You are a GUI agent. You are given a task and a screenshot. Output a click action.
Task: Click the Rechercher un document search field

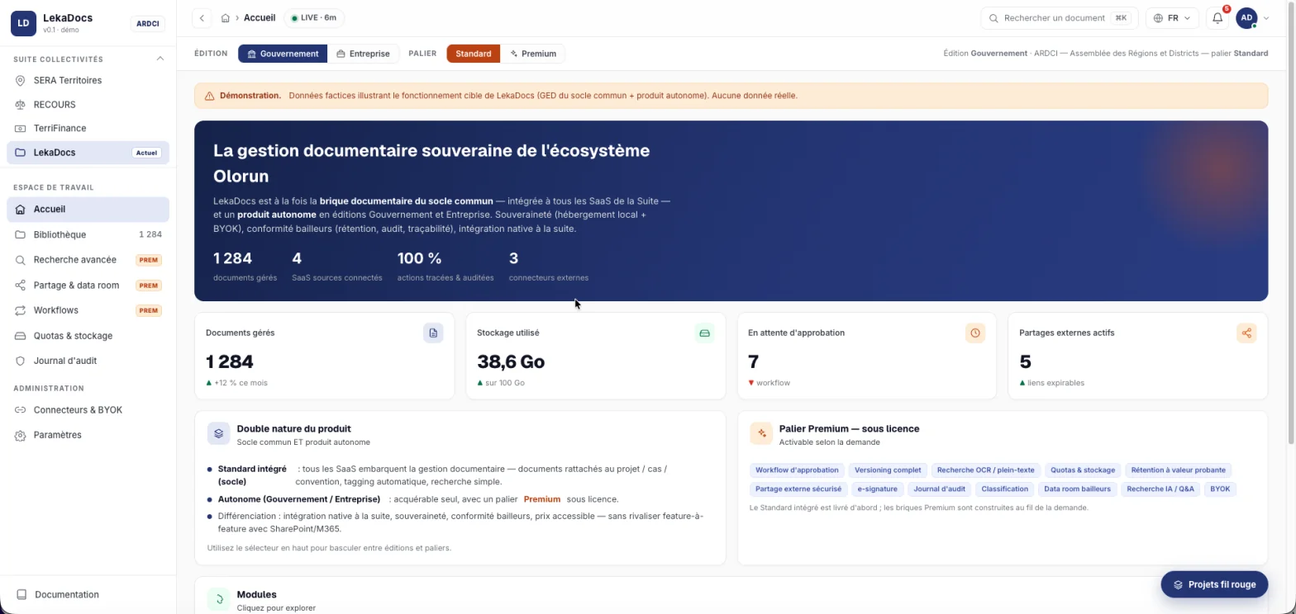(x=1059, y=18)
